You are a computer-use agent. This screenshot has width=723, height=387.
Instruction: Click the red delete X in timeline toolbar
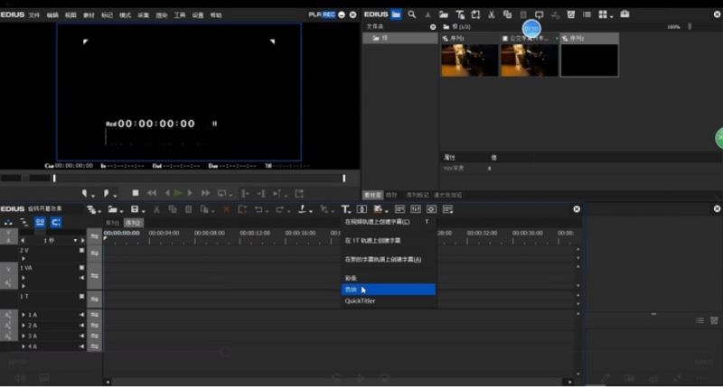pos(227,210)
